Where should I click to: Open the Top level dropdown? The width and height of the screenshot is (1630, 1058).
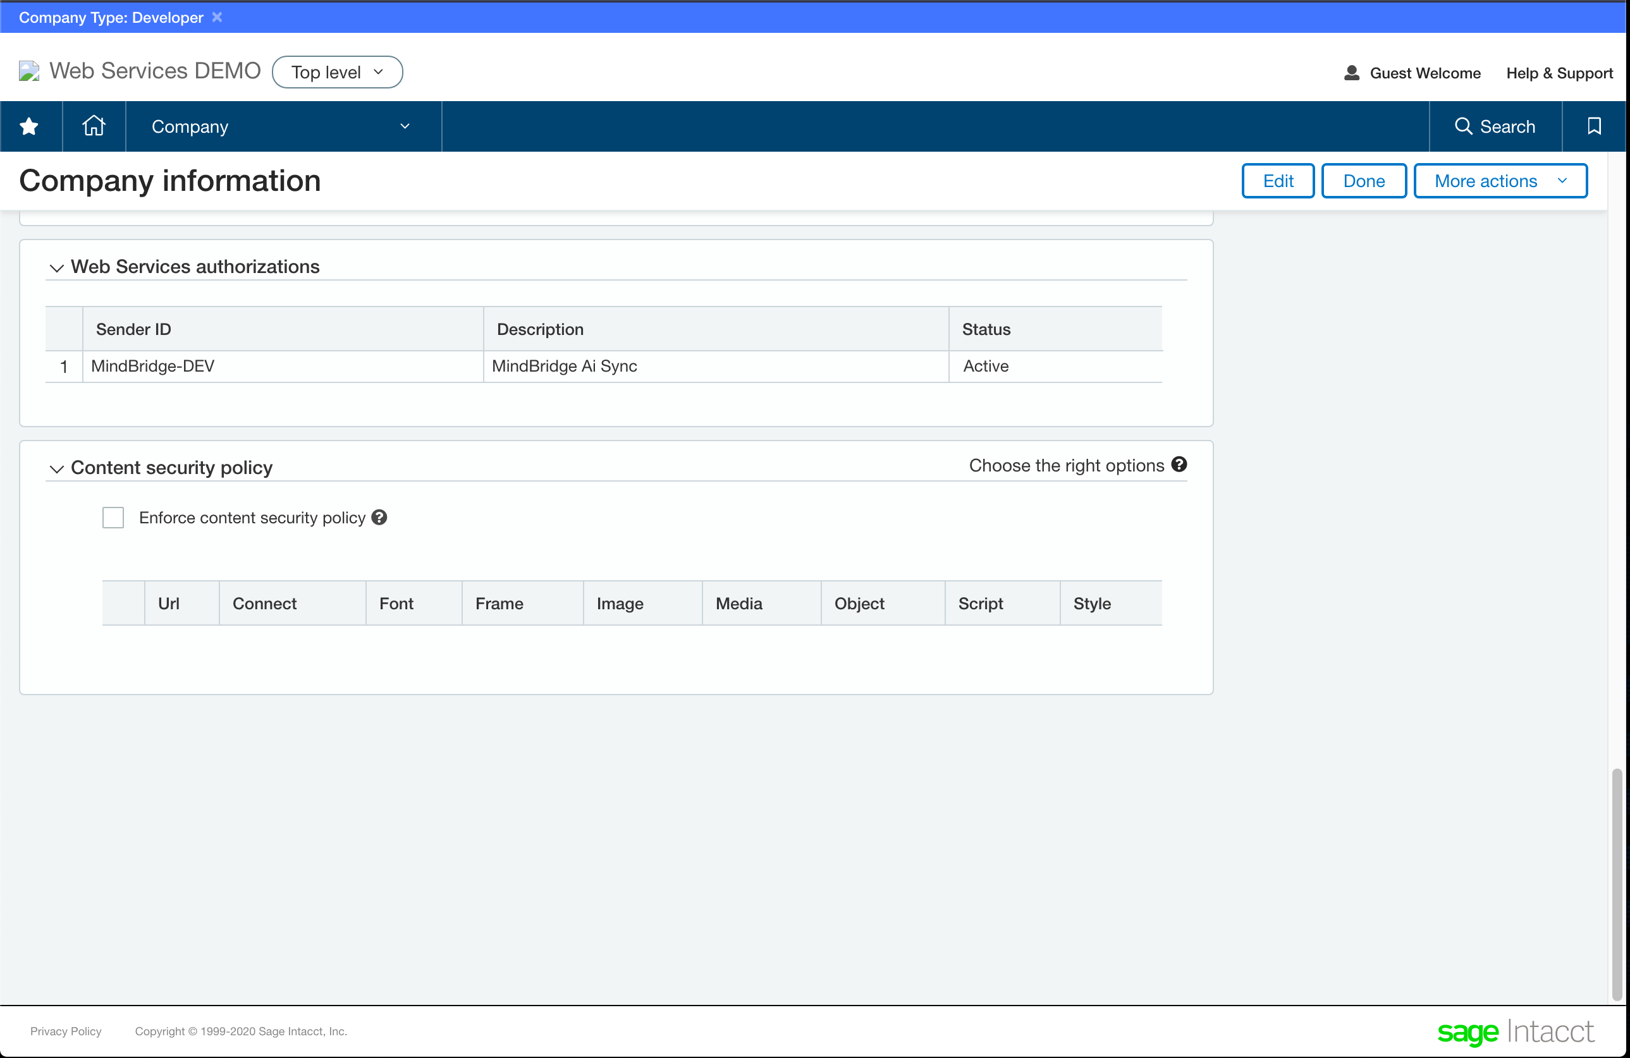click(x=338, y=72)
